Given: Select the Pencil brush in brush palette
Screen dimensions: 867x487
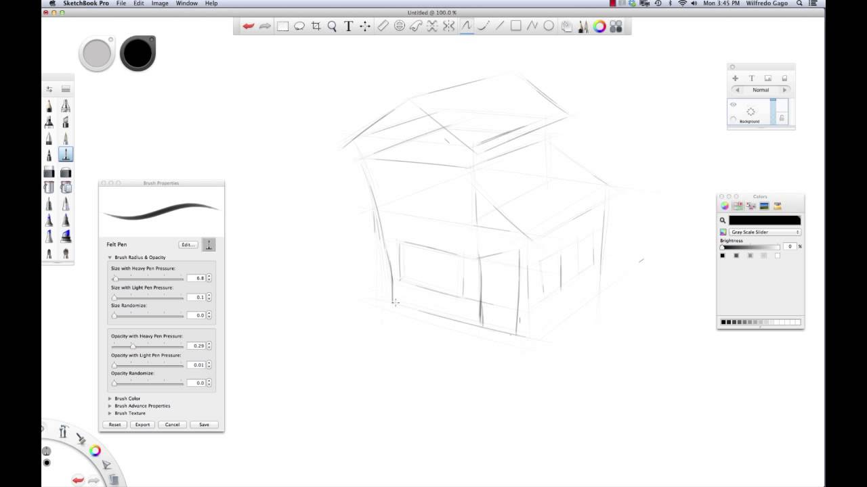Looking at the screenshot, I should 49,106.
